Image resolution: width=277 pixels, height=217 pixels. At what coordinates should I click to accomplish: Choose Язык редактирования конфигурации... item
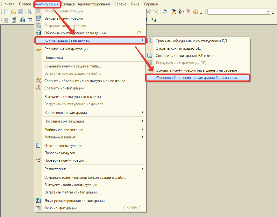point(90,201)
